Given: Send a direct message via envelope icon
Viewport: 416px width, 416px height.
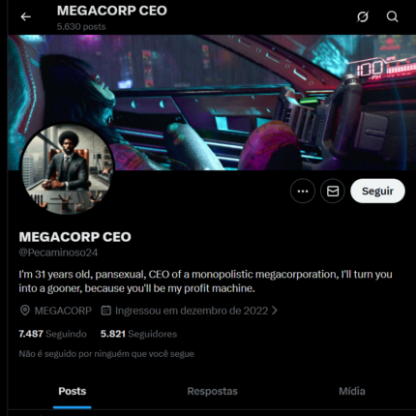Looking at the screenshot, I should pyautogui.click(x=333, y=191).
